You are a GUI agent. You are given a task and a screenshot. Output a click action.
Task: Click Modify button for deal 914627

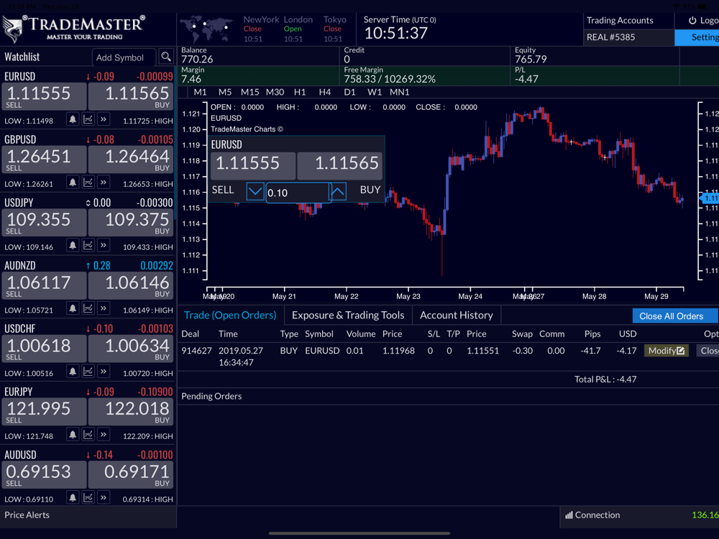tap(667, 351)
